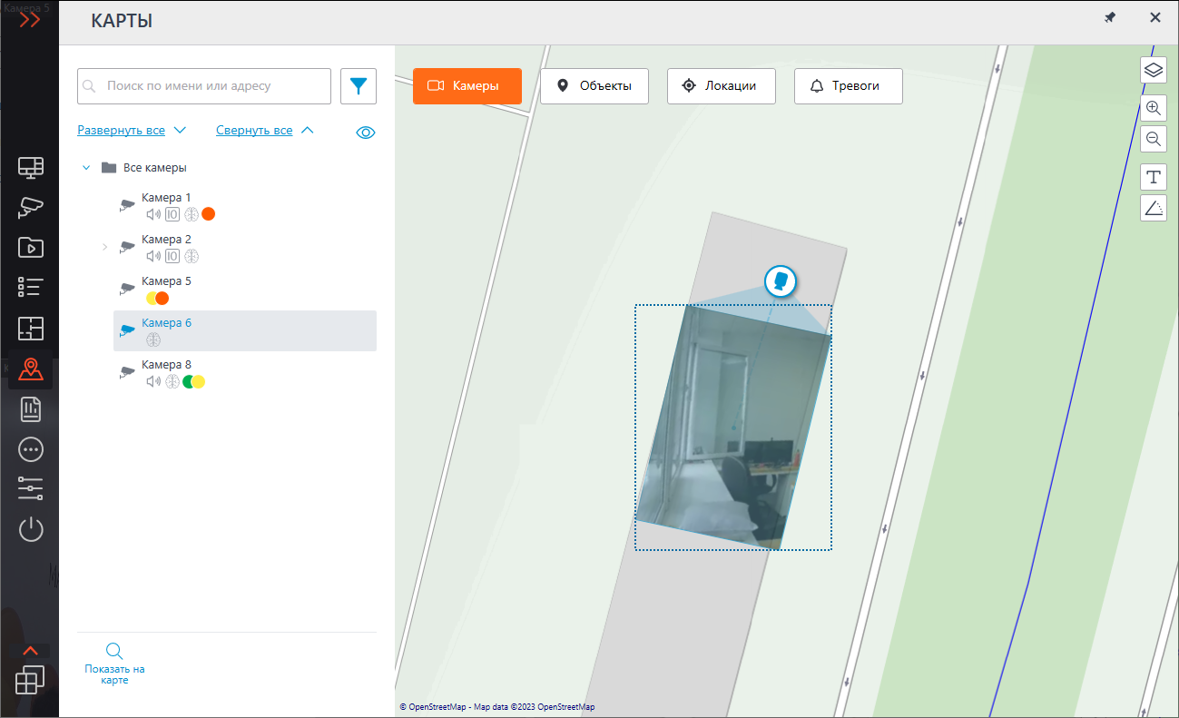Click the camera video overlay on the map
Viewport: 1179px width, 718px height.
point(733,428)
